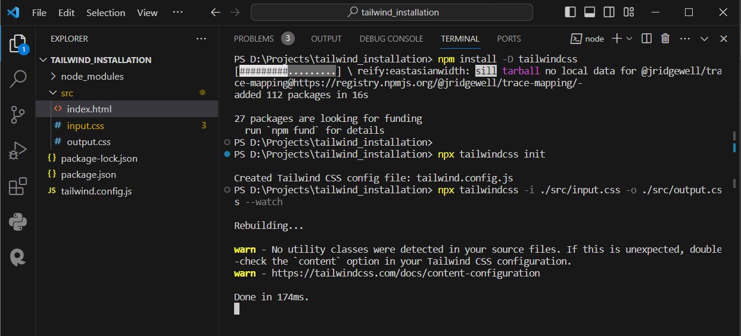Viewport: 741px width, 336px height.
Task: Toggle the bottom panel layout button
Action: pos(589,12)
